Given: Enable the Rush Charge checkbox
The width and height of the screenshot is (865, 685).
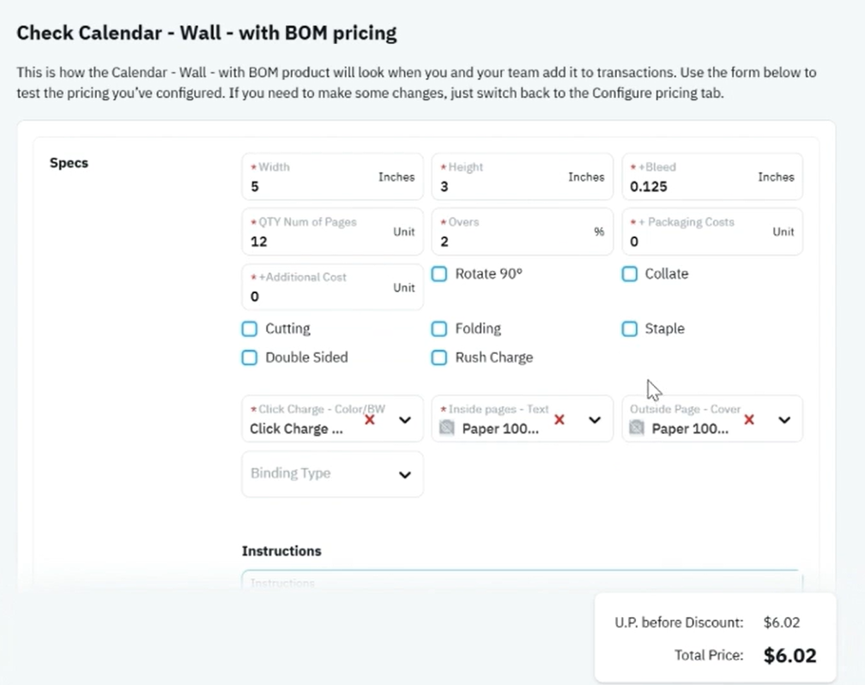Looking at the screenshot, I should (x=439, y=358).
